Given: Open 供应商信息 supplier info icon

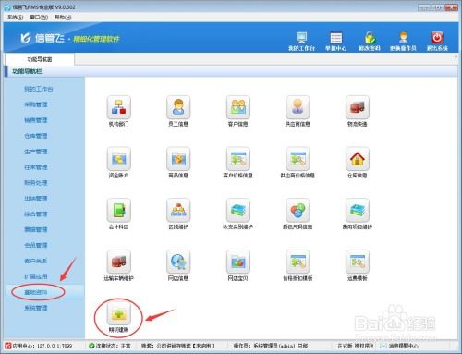Looking at the screenshot, I should click(x=298, y=107).
